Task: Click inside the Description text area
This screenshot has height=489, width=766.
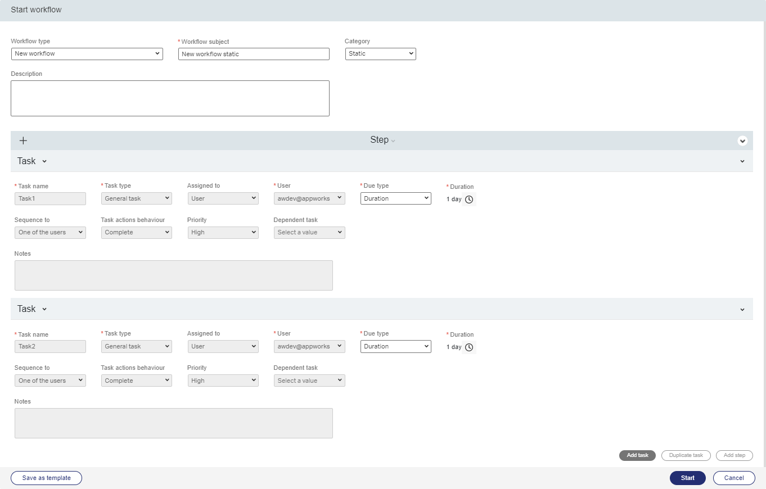Action: tap(170, 98)
